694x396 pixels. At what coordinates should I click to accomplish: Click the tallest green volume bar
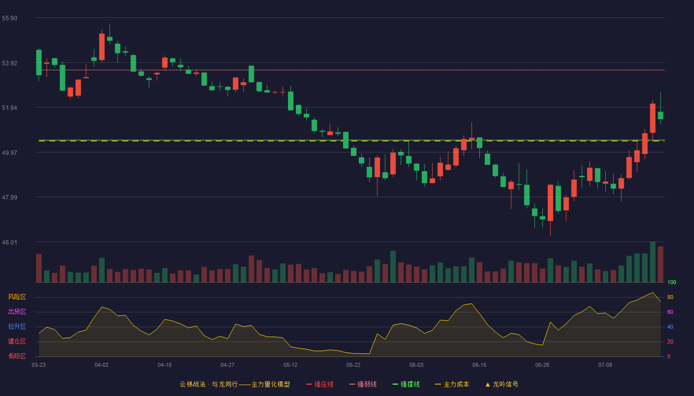coord(653,262)
